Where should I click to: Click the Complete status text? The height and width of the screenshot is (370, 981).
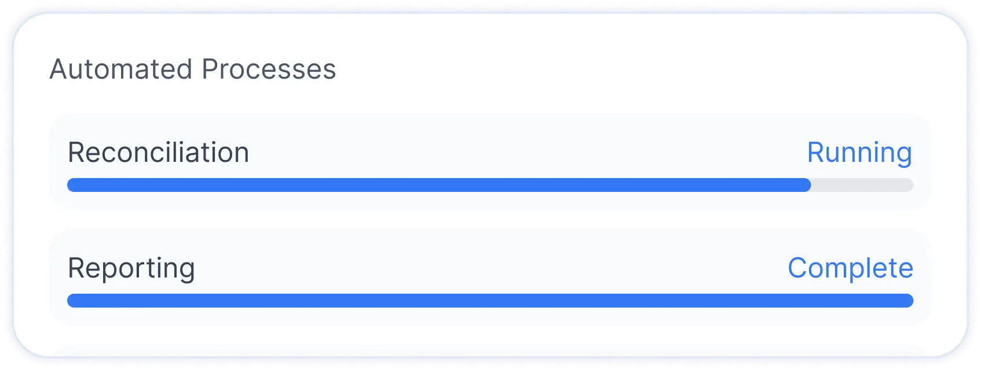coord(850,268)
